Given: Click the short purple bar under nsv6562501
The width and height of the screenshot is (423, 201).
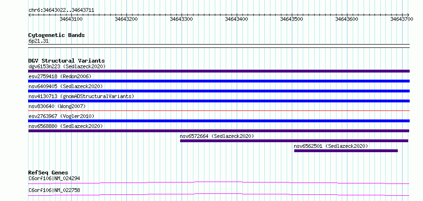Looking at the screenshot, I should coord(346,151).
